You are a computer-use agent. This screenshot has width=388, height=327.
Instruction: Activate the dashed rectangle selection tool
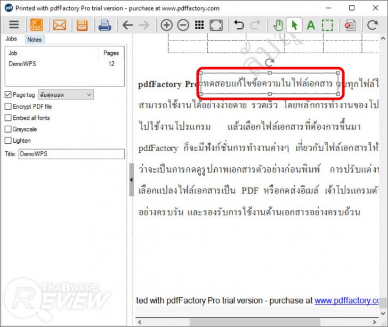pyautogui.click(x=327, y=25)
